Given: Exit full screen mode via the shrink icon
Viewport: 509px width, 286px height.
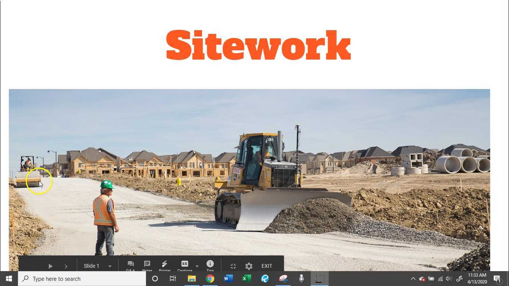Looking at the screenshot, I should pyautogui.click(x=233, y=266).
